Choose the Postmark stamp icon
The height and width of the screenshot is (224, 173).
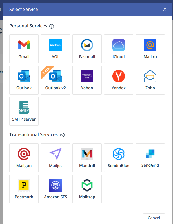[x=24, y=185]
